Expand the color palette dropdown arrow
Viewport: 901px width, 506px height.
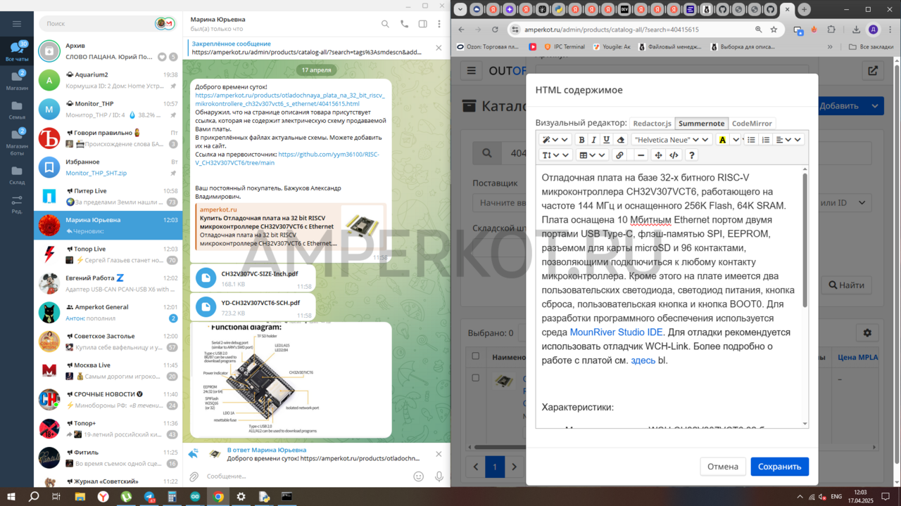pyautogui.click(x=736, y=140)
